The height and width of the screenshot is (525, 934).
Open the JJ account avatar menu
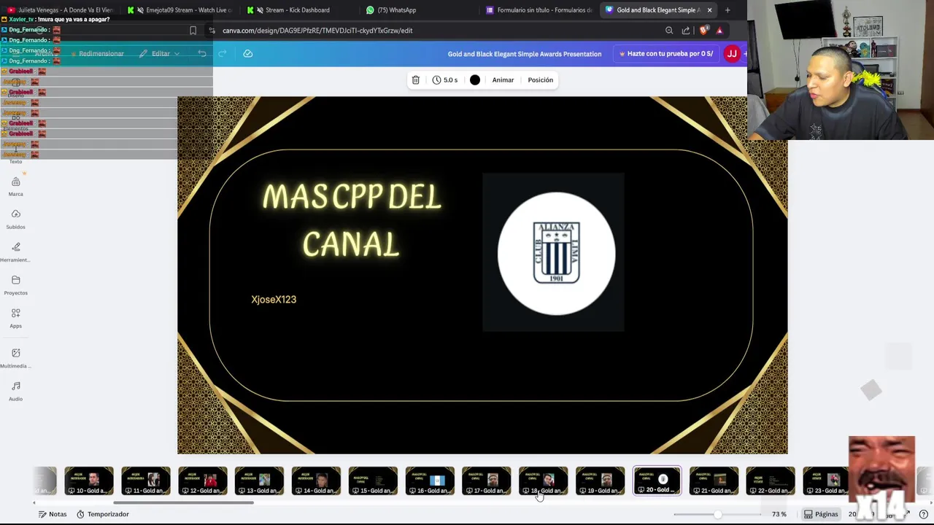pyautogui.click(x=732, y=54)
